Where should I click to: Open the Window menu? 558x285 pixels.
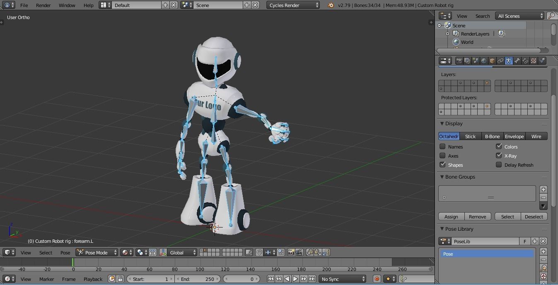coord(67,5)
